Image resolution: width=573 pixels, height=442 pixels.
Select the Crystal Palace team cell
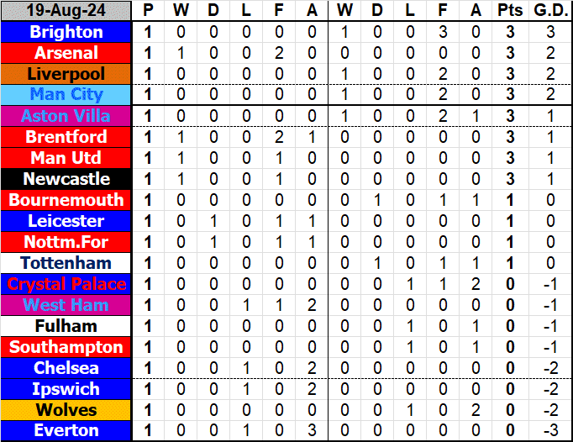coord(66,284)
